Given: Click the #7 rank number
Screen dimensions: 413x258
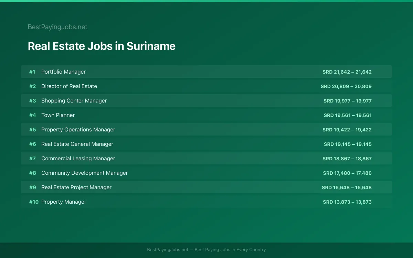Looking at the screenshot, I should click(x=32, y=159).
